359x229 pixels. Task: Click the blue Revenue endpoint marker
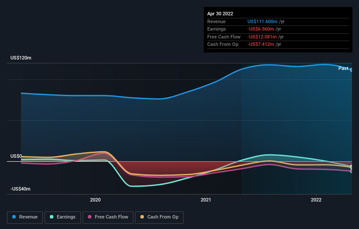click(x=352, y=70)
